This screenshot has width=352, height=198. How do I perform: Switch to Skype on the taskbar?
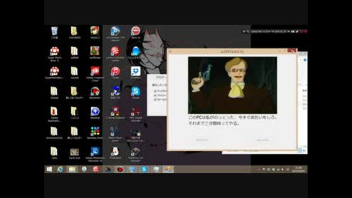pos(144,169)
